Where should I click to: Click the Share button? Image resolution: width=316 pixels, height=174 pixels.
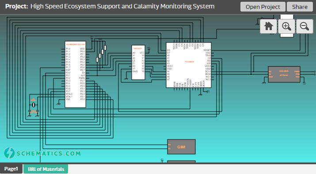pos(300,7)
